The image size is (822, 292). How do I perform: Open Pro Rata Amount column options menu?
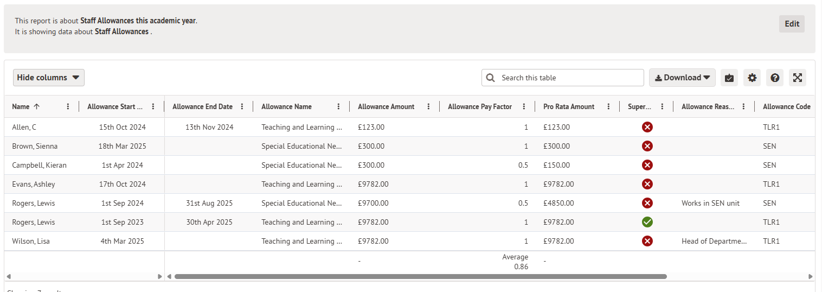[x=608, y=107]
